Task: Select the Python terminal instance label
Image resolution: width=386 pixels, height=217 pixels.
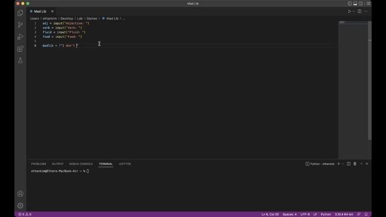Action: (320, 164)
